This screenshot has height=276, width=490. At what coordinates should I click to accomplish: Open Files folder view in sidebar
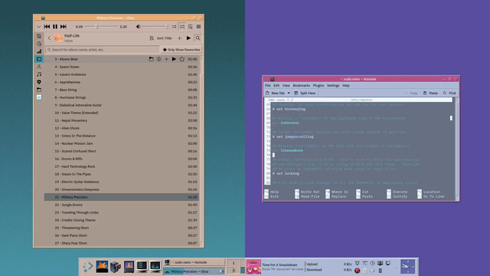(39, 90)
